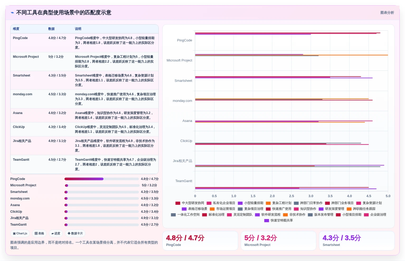Click the Asana progress bar

click(102, 205)
